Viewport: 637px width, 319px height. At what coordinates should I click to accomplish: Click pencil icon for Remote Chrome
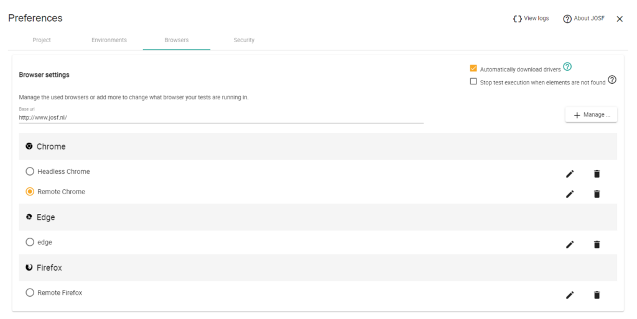coord(569,194)
